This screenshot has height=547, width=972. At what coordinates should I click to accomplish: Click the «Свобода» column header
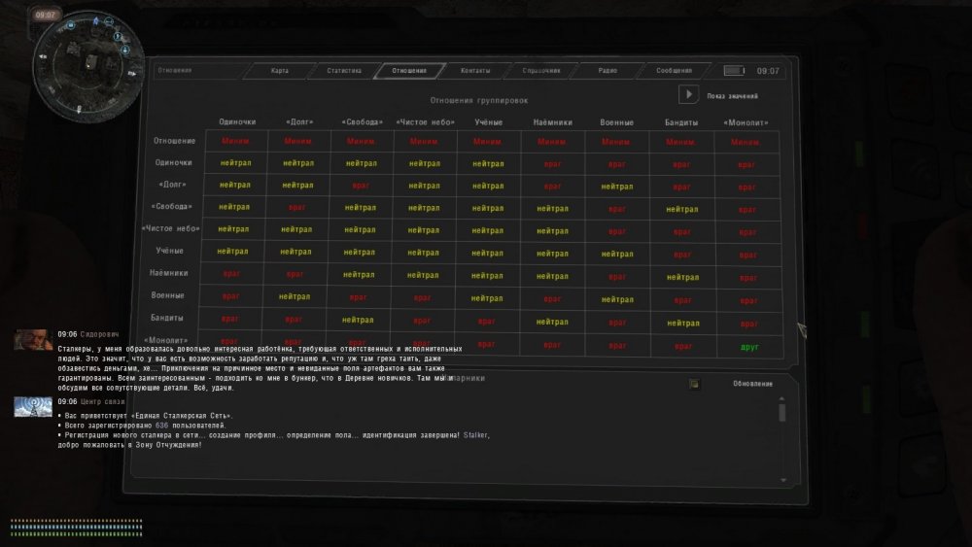click(362, 122)
